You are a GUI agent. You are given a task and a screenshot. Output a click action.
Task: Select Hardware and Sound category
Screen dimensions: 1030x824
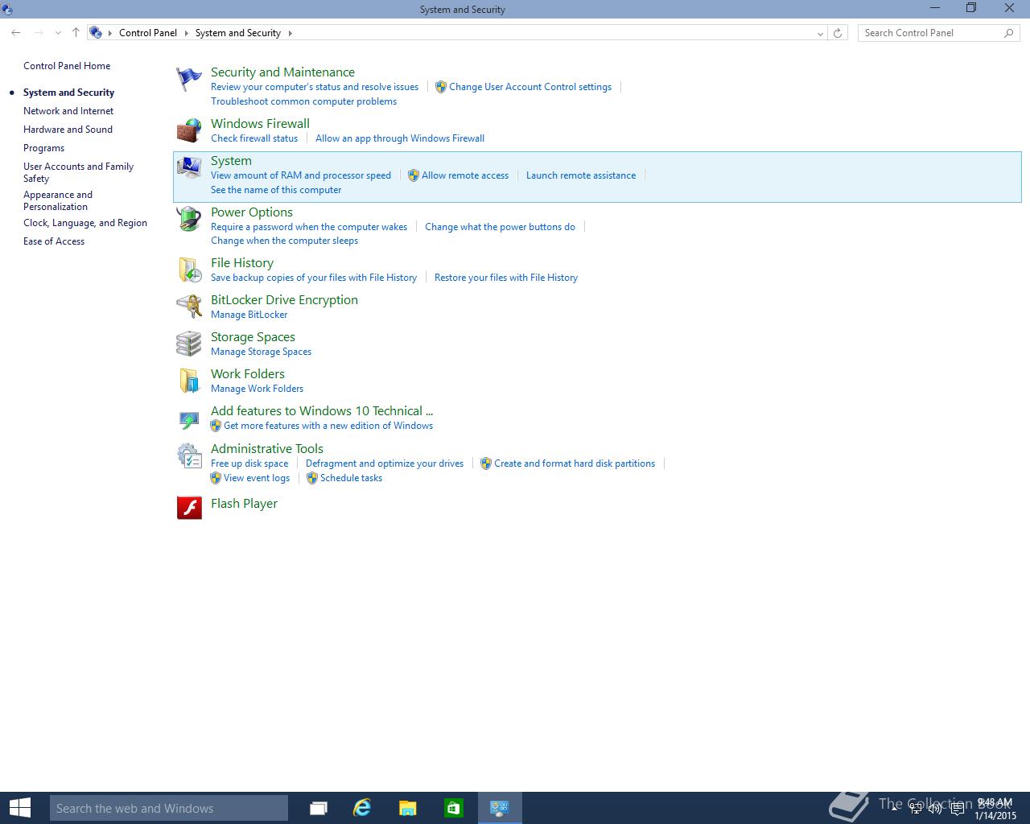tap(68, 130)
